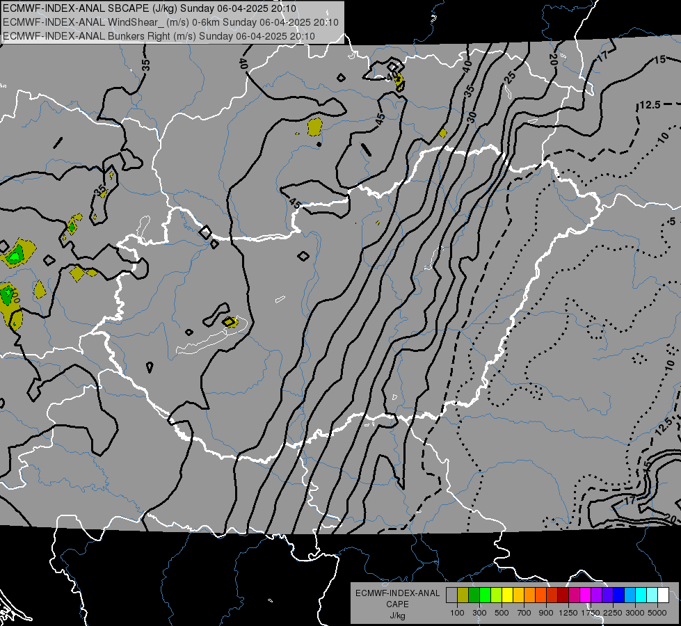This screenshot has height=626, width=681.
Task: Click the legend value 1750
Action: (591, 613)
